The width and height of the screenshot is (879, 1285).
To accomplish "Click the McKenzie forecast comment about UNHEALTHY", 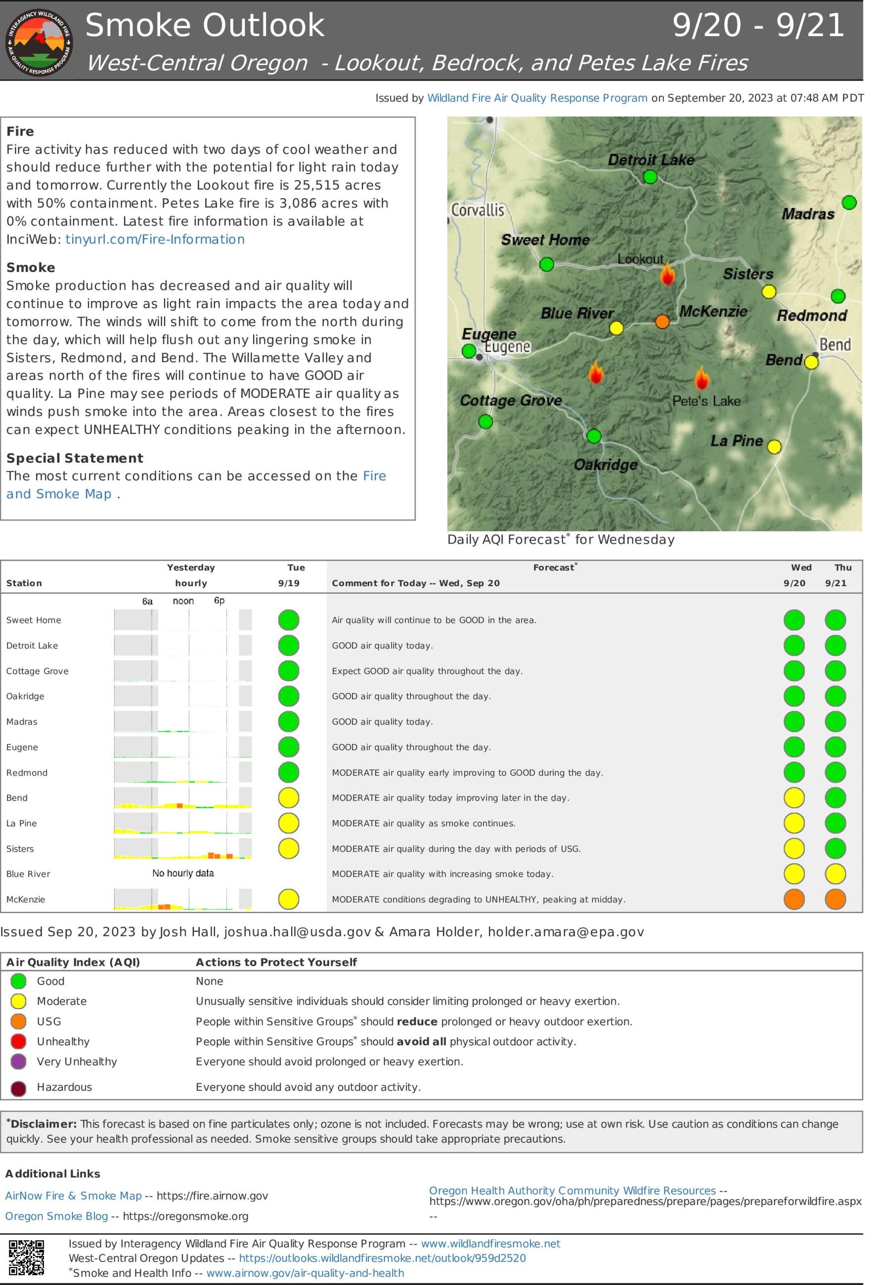I will (479, 899).
